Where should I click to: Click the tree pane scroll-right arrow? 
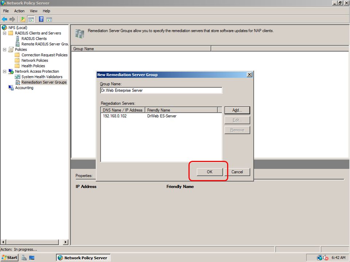(x=65, y=242)
